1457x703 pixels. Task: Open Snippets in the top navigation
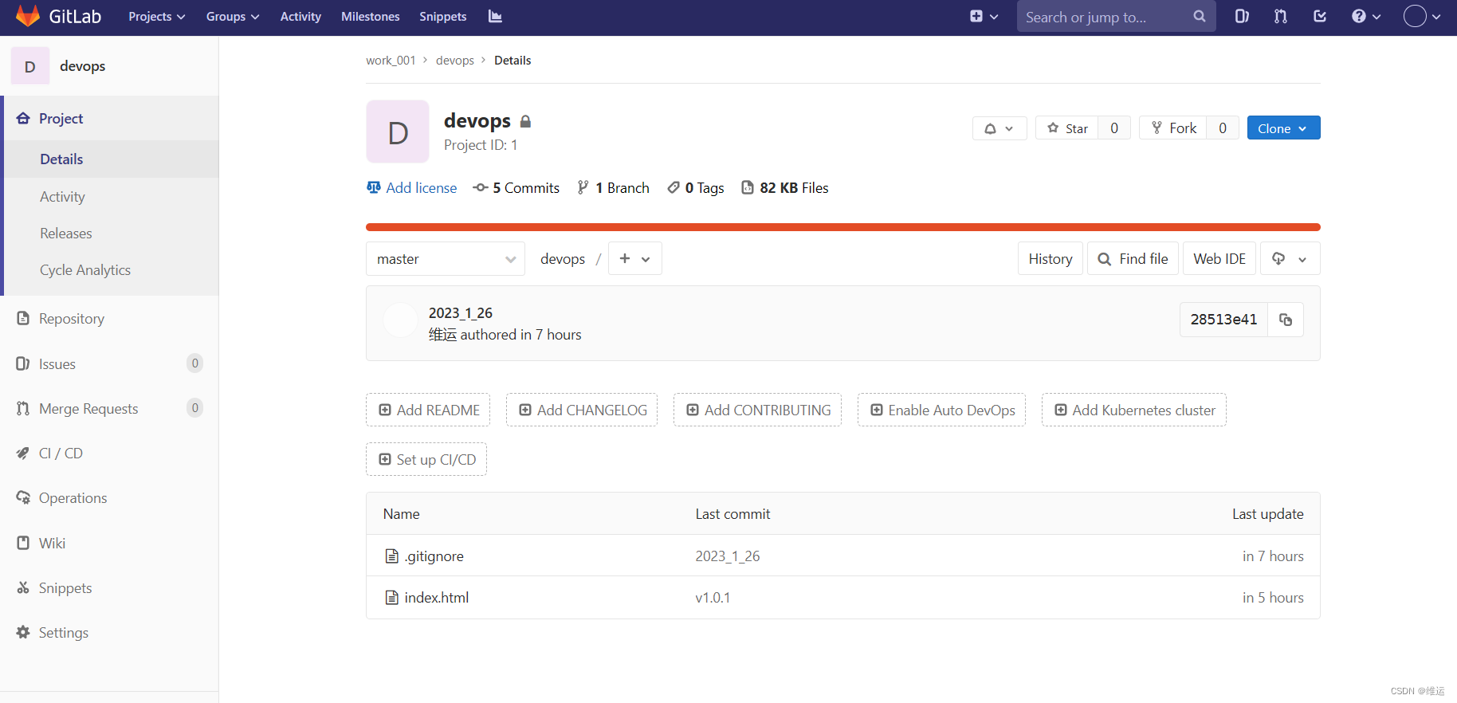[x=443, y=17]
